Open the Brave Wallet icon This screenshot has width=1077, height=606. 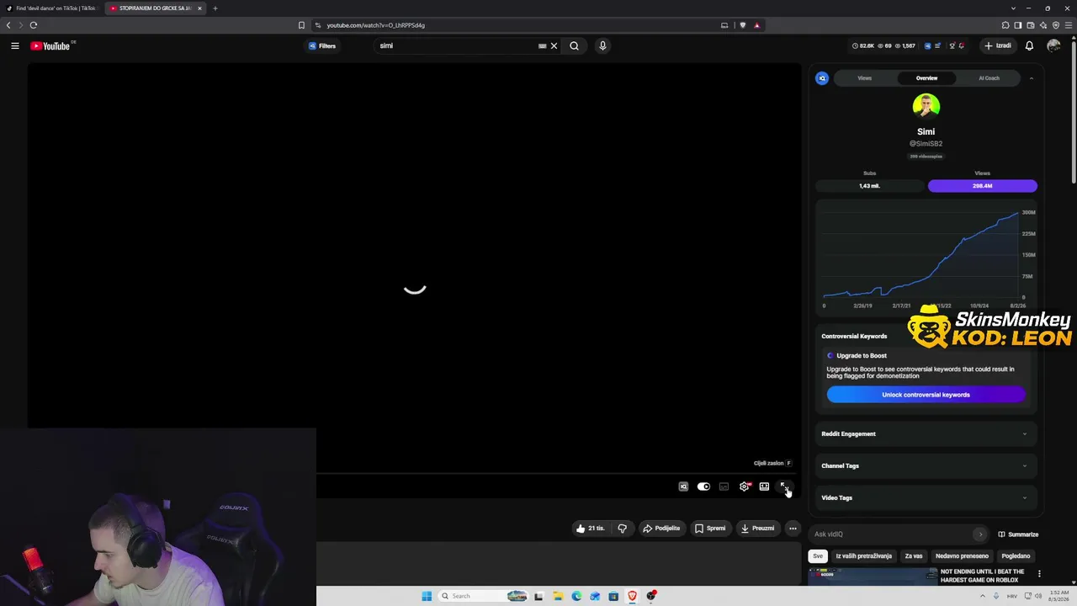[1031, 25]
